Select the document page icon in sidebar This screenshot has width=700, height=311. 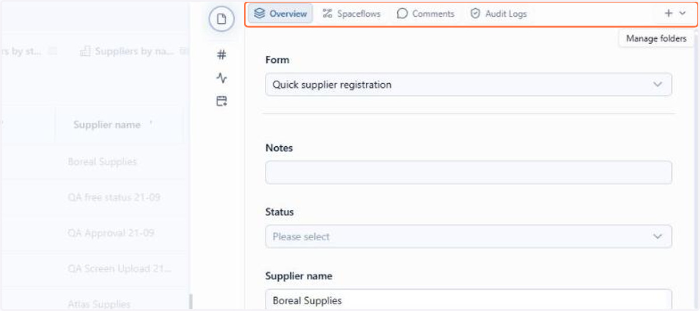(x=222, y=19)
